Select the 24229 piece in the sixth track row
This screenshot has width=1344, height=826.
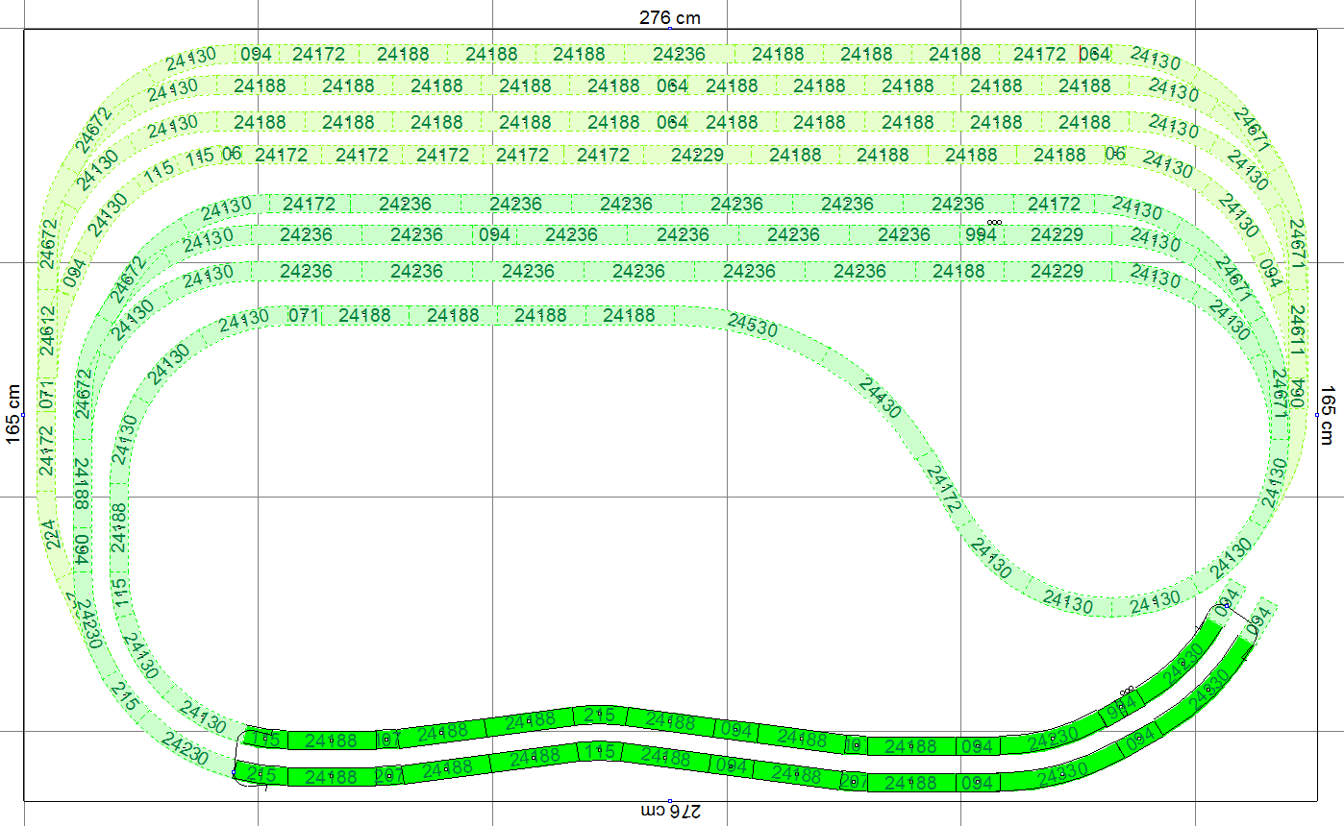coord(1058,235)
